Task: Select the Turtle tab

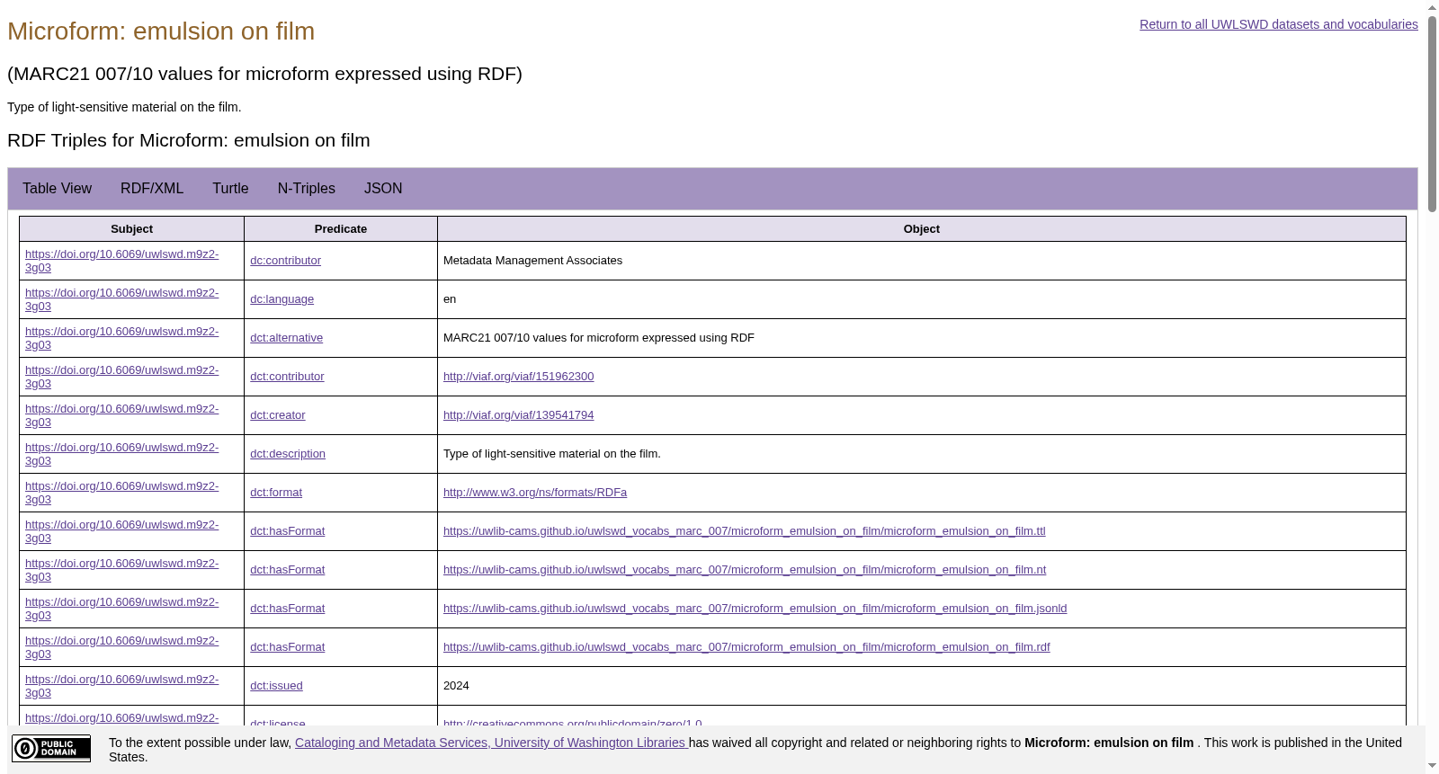Action: pyautogui.click(x=230, y=189)
